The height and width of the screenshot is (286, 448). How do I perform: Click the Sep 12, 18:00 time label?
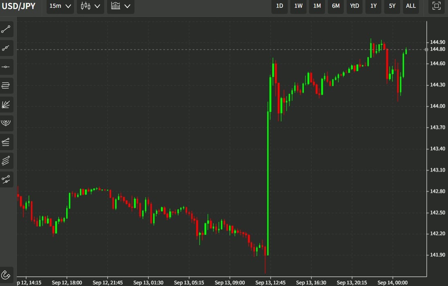(x=67, y=283)
